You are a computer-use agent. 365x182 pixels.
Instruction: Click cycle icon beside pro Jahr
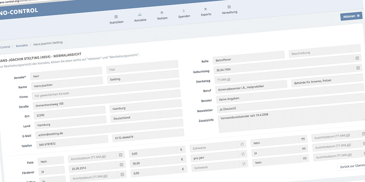coord(243,154)
